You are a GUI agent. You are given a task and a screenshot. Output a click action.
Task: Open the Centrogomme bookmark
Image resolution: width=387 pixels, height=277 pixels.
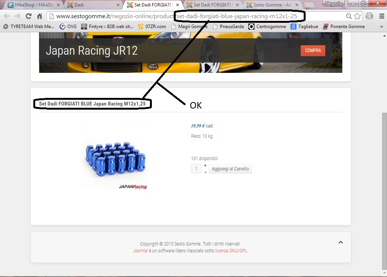point(267,27)
